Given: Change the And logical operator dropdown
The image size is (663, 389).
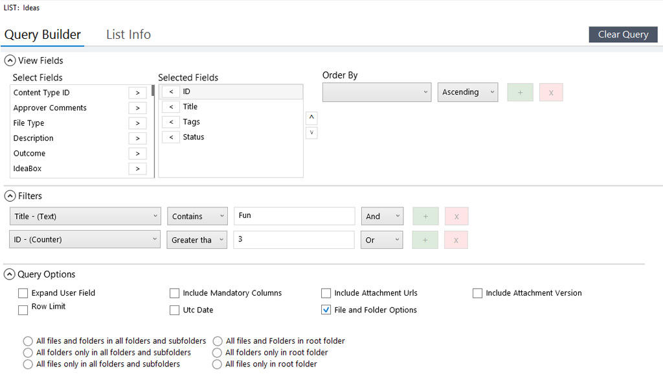Looking at the screenshot, I should (x=382, y=217).
